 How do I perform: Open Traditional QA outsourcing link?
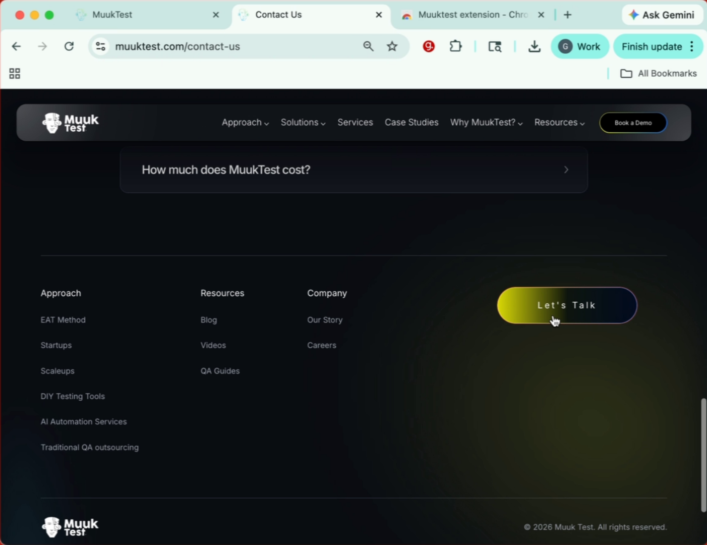tap(89, 447)
